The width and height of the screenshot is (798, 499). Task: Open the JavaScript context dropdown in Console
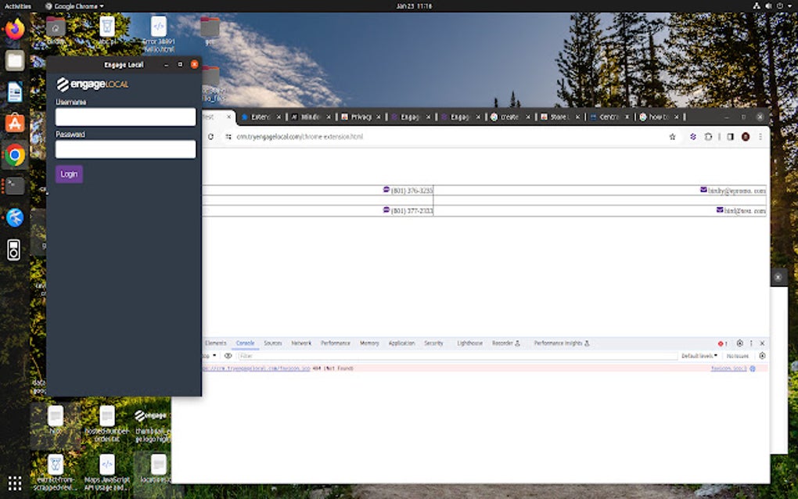tap(210, 356)
